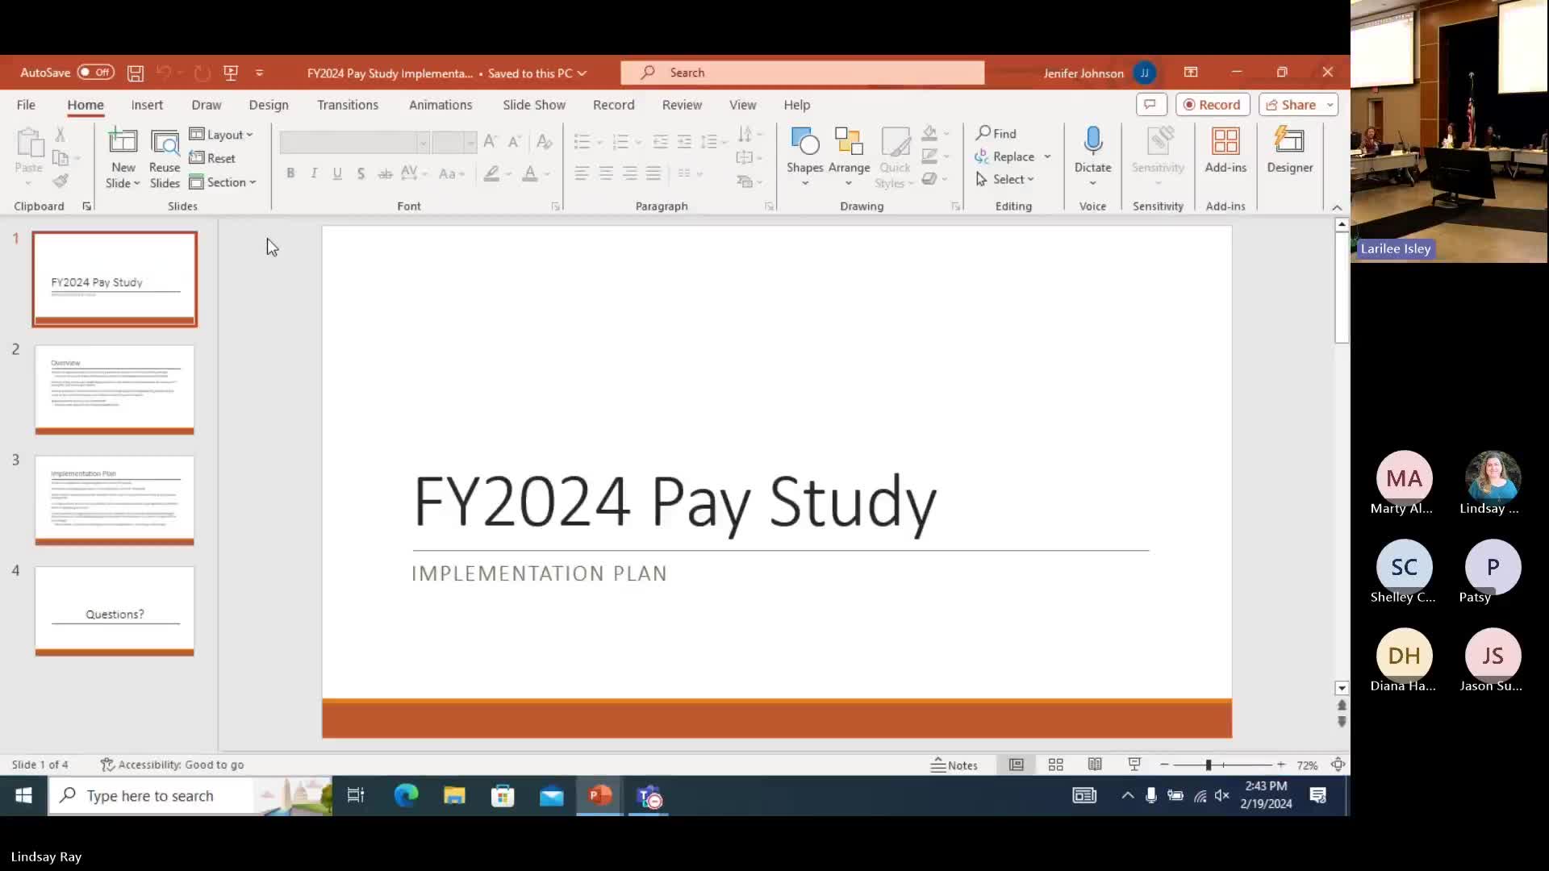Click the Save icon in title bar

tap(136, 73)
